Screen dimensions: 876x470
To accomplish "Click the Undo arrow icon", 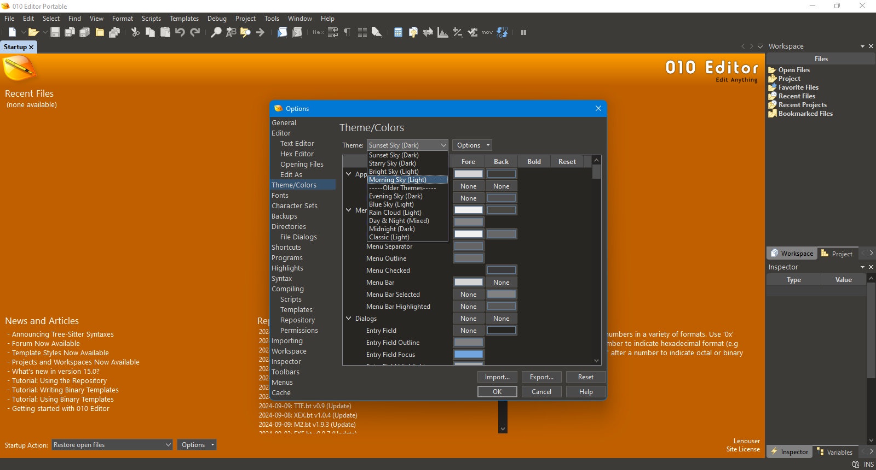I will 180,32.
